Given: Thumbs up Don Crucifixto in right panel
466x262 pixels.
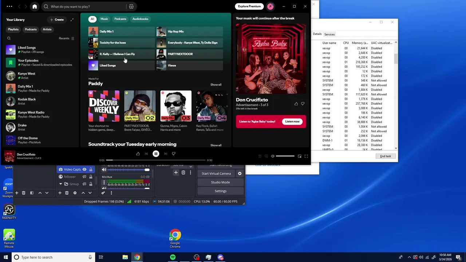Looking at the screenshot, I should click(296, 104).
